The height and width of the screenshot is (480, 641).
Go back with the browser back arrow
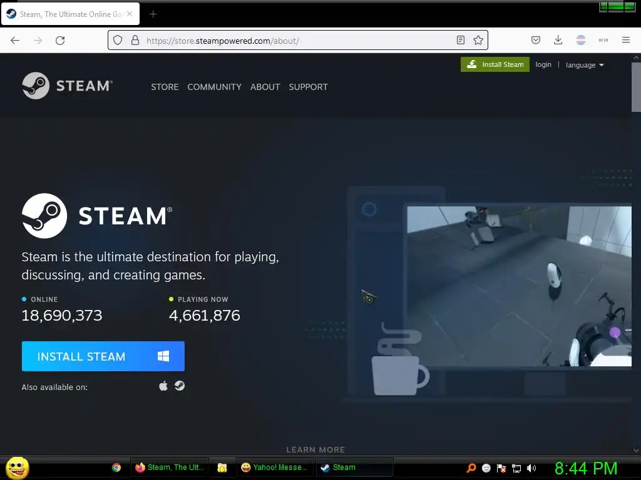[15, 41]
